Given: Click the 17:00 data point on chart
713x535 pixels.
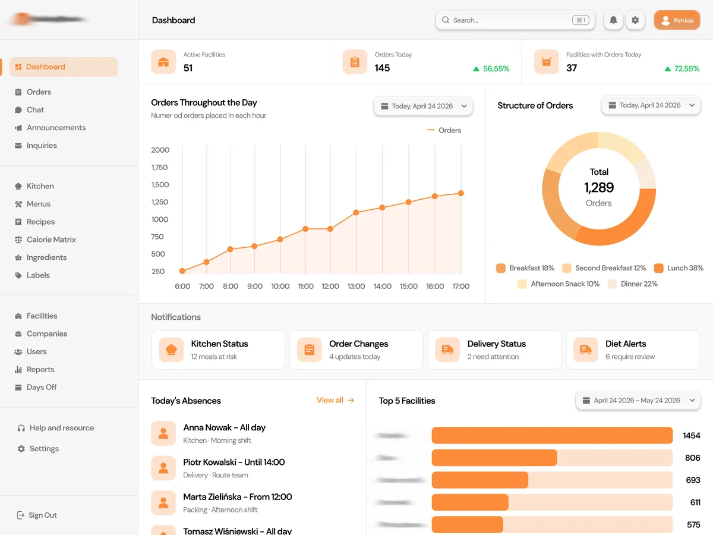Looking at the screenshot, I should tap(460, 193).
